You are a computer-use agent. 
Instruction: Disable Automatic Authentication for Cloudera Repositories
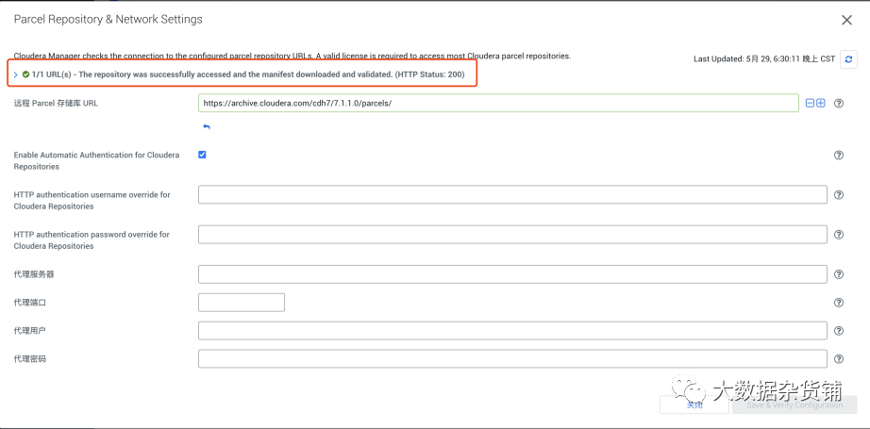coord(202,155)
